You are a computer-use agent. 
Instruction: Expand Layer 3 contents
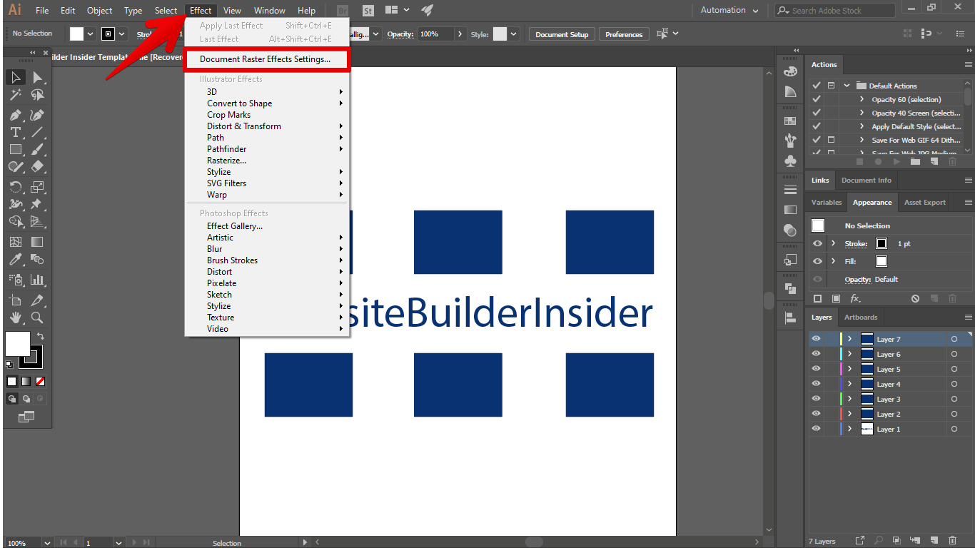[x=849, y=399]
